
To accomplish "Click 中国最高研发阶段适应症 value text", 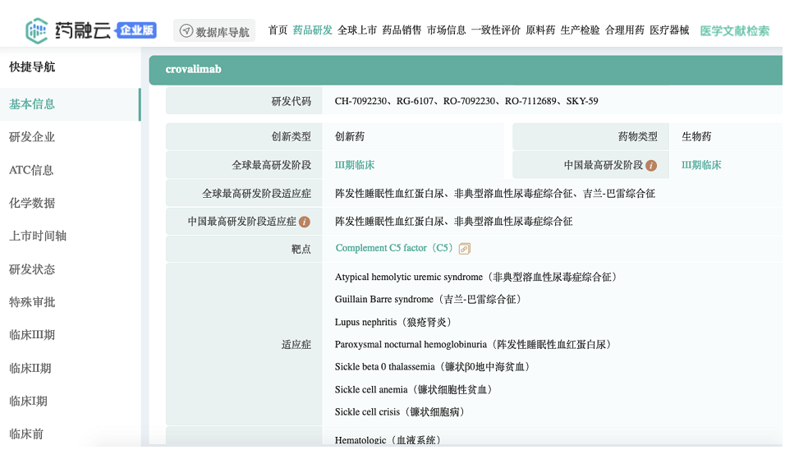I will [x=453, y=222].
